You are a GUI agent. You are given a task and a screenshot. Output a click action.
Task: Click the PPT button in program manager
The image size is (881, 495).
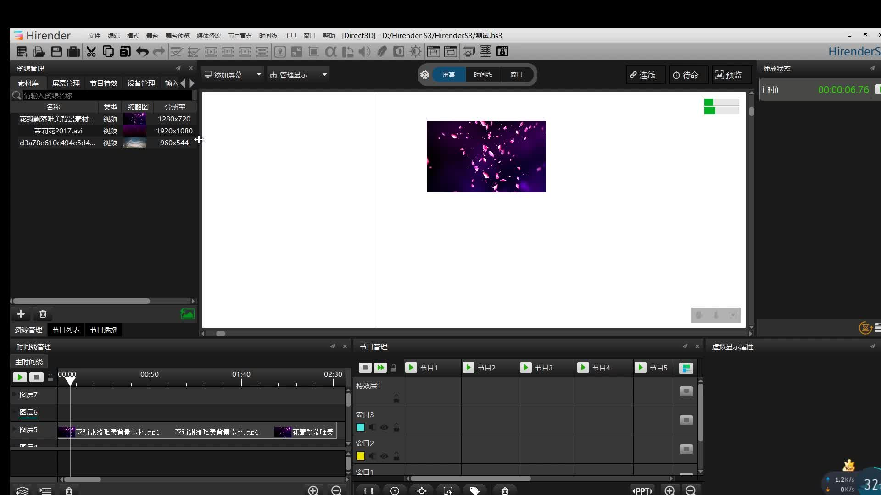(x=642, y=491)
